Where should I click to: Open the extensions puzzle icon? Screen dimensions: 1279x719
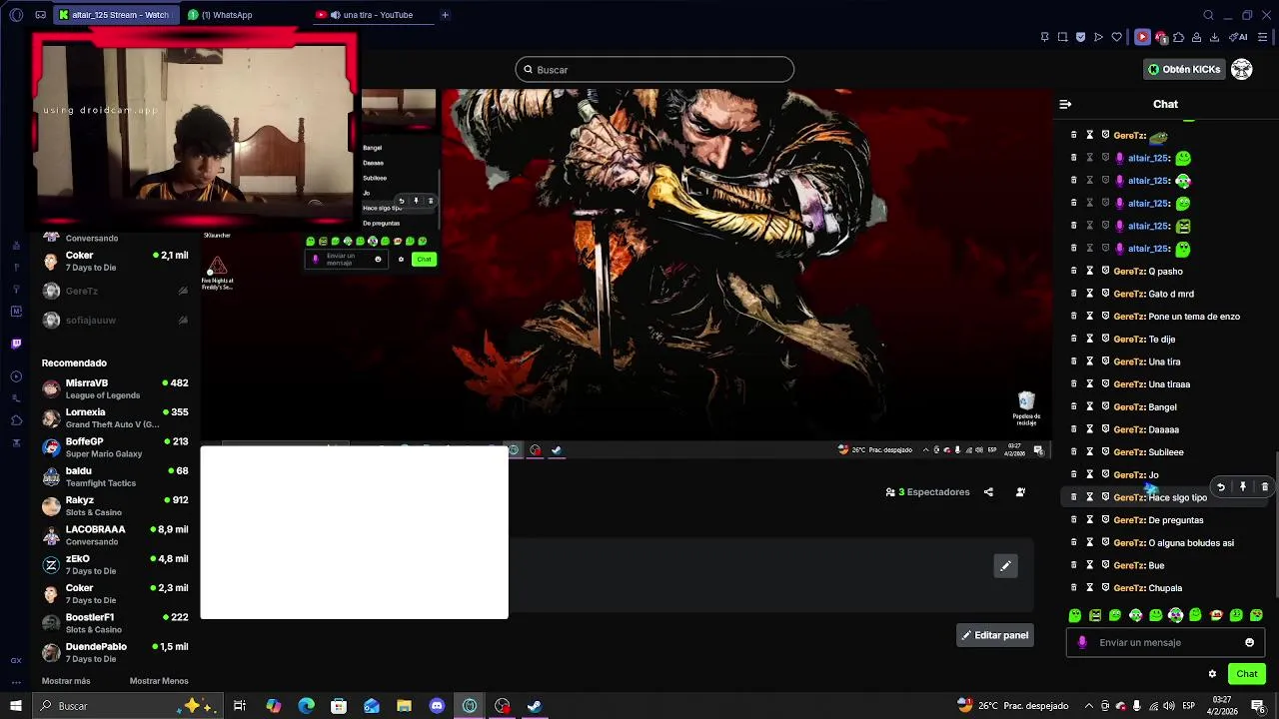click(1178, 37)
